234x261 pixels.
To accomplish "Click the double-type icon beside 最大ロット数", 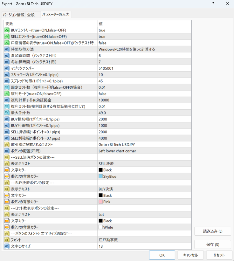I will point(7,113).
